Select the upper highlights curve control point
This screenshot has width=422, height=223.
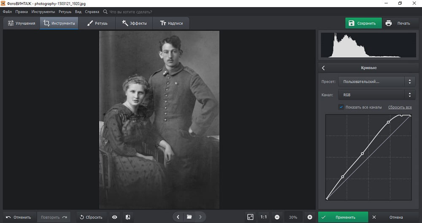[388, 122]
